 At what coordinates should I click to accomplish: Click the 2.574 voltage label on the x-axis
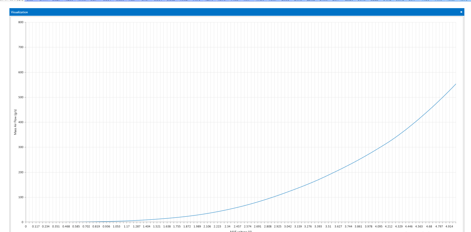[x=247, y=226]
